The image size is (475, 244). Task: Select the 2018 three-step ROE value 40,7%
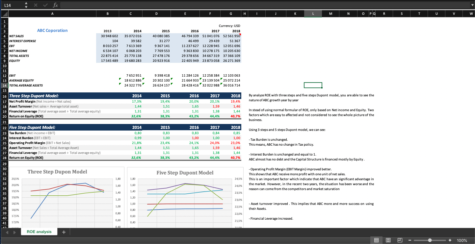pos(235,116)
